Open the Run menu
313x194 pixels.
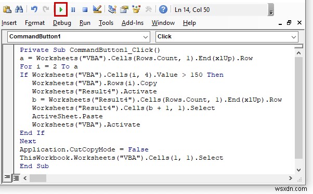click(x=85, y=23)
